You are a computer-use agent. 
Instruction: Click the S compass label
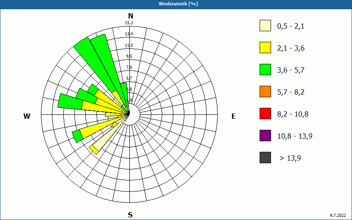pos(130,215)
